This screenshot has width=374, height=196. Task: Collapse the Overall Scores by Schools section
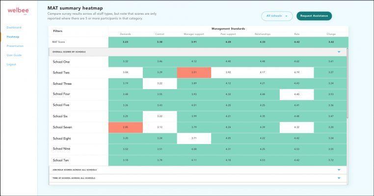point(339,52)
